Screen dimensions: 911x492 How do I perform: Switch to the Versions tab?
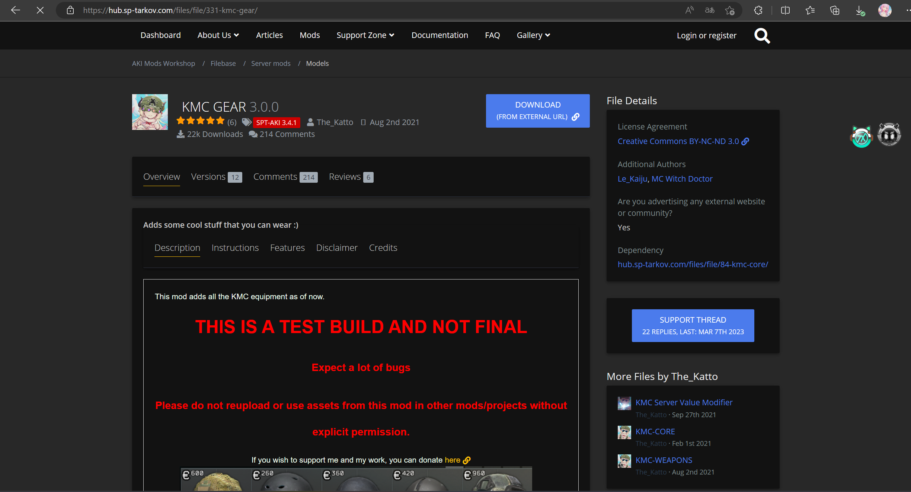(216, 177)
